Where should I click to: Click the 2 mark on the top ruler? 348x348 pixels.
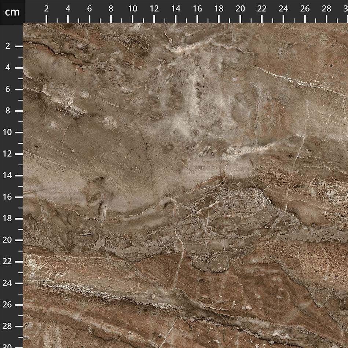coord(46,9)
